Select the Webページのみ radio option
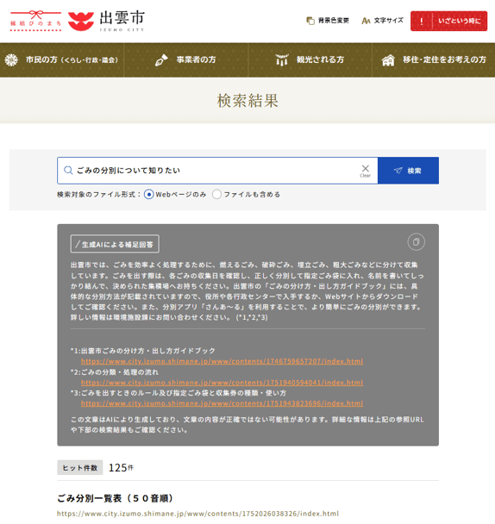 [149, 195]
